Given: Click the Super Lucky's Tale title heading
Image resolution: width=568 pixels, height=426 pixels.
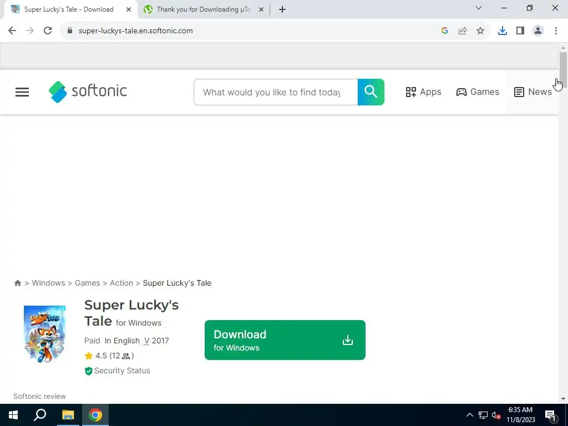Looking at the screenshot, I should [x=131, y=313].
